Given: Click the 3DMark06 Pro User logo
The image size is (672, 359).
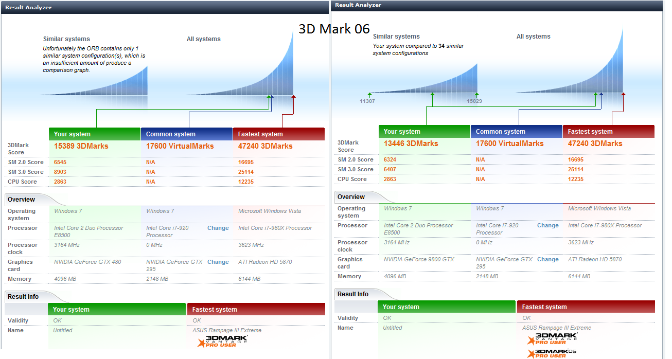Looking at the screenshot, I should [552, 353].
